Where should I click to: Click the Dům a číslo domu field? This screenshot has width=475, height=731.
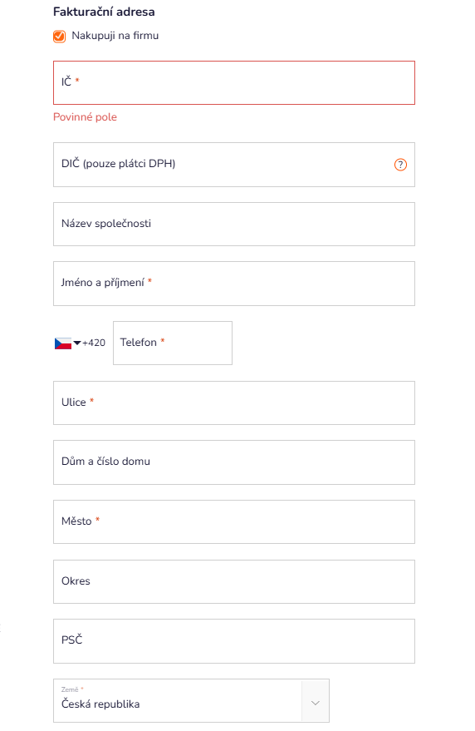coord(234,462)
